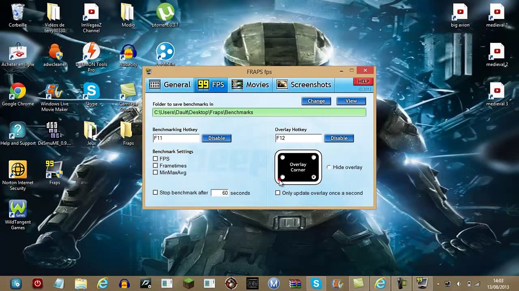This screenshot has width=519, height=291.
Task: Select the medieval 2 video shortcut
Action: [497, 55]
